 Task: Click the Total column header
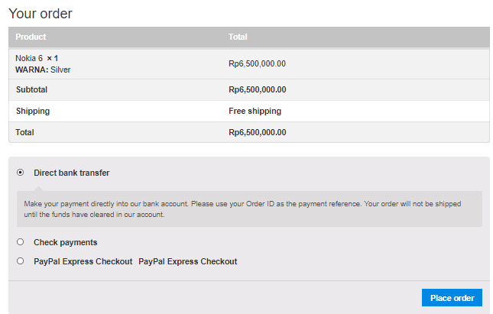(238, 37)
